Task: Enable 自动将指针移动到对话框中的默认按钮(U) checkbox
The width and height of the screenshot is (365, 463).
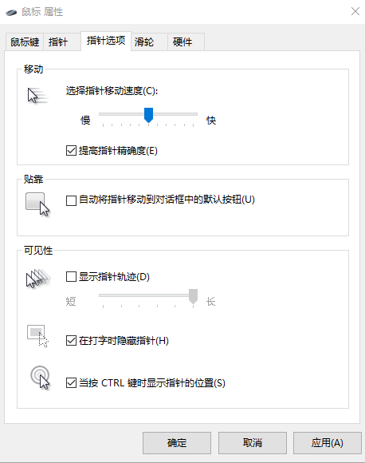Action: coord(71,200)
